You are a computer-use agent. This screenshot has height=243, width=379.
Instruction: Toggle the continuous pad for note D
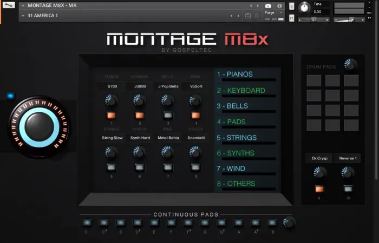pos(121,222)
